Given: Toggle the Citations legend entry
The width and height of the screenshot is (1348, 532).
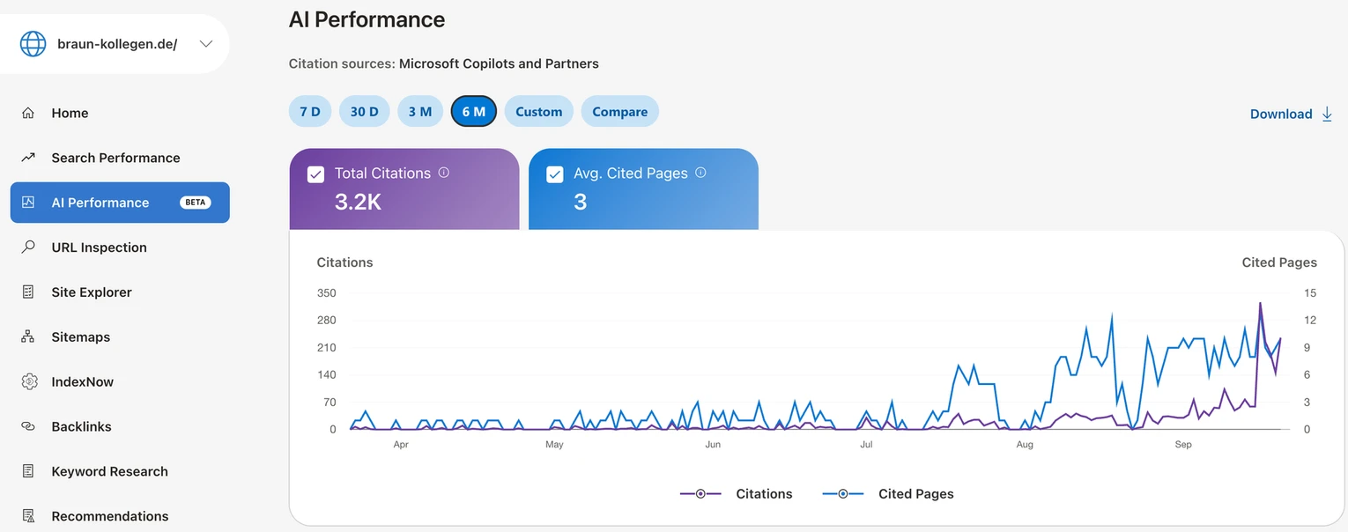Looking at the screenshot, I should click(x=737, y=494).
